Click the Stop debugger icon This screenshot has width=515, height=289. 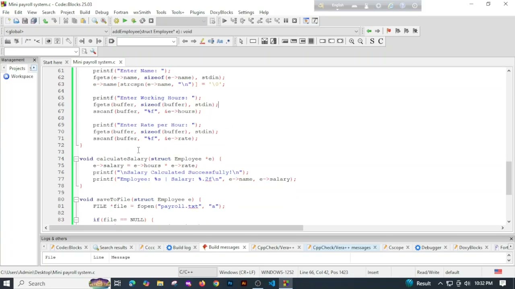tap(295, 21)
